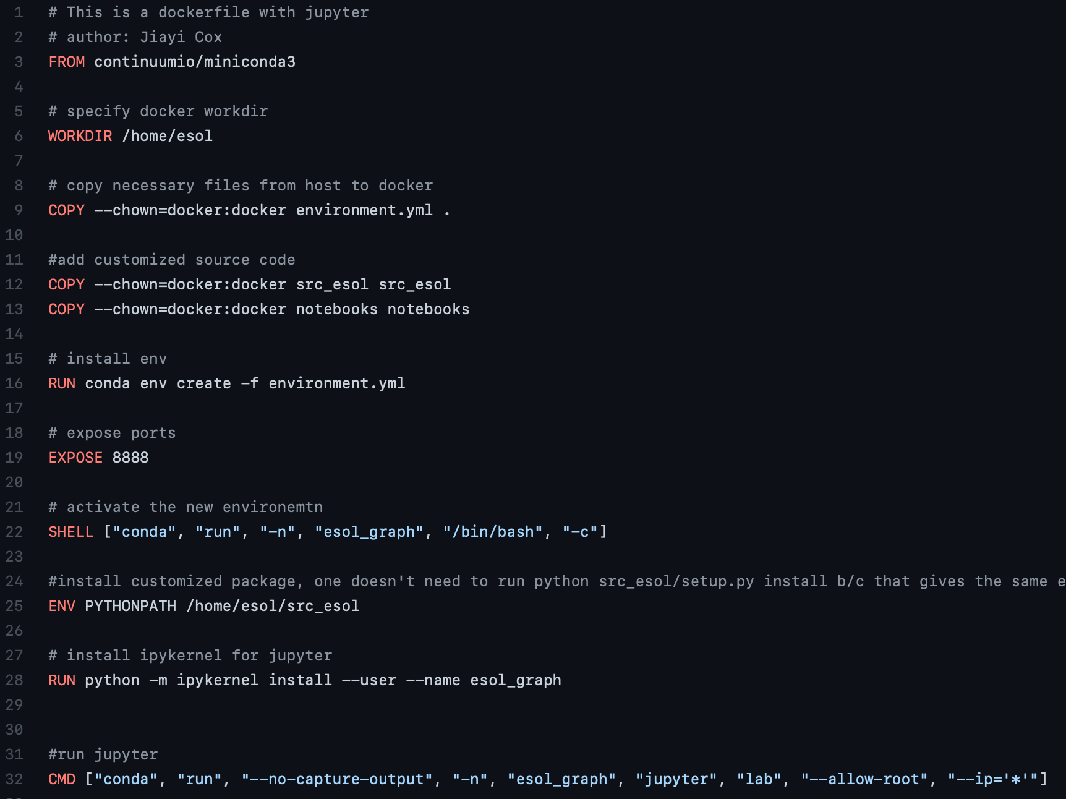The height and width of the screenshot is (799, 1066).
Task: Click the PYTHONPATH variable name
Action: (130, 606)
